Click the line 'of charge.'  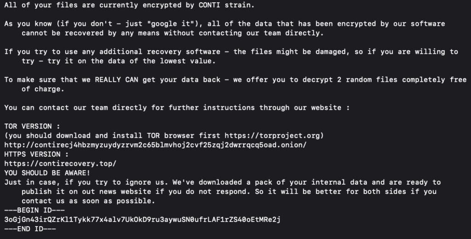(x=43, y=89)
